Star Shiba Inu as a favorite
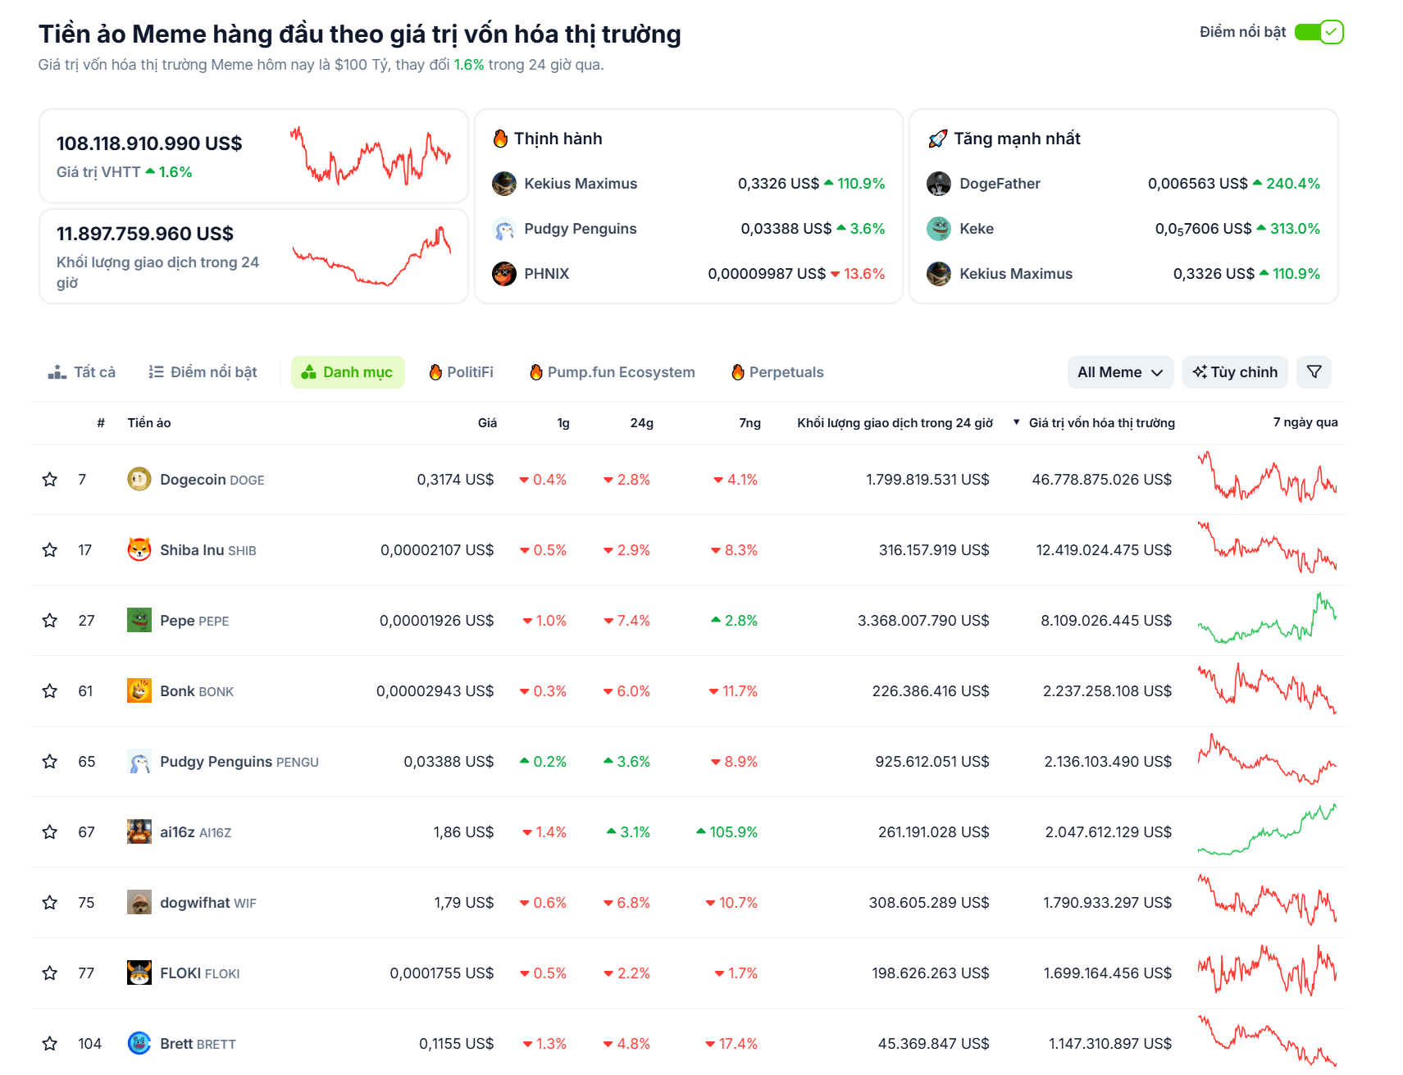Viewport: 1403px width, 1075px height. coord(50,550)
